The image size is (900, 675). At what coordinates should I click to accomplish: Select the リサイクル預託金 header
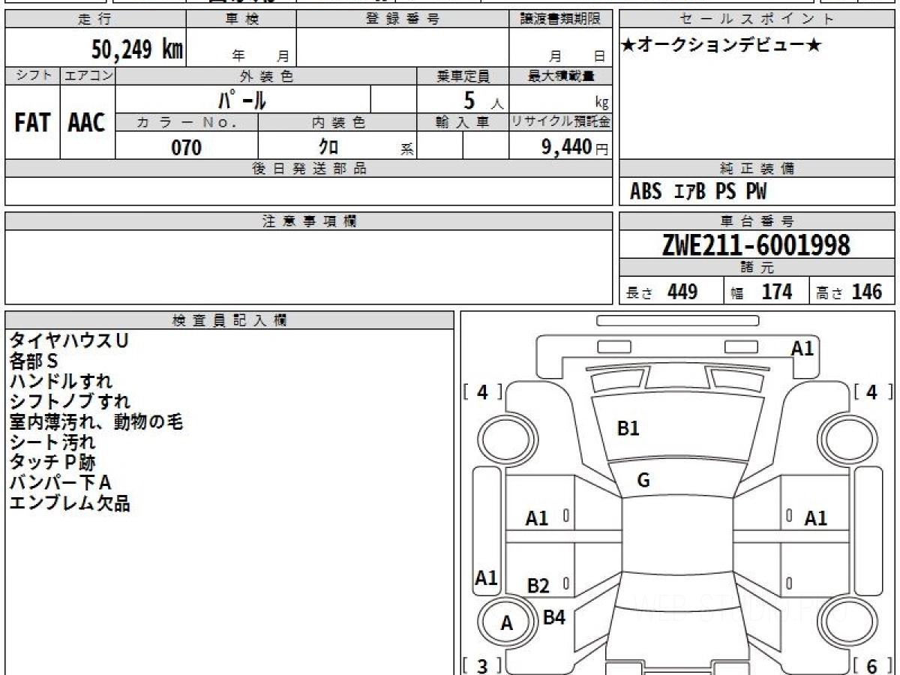click(x=561, y=123)
